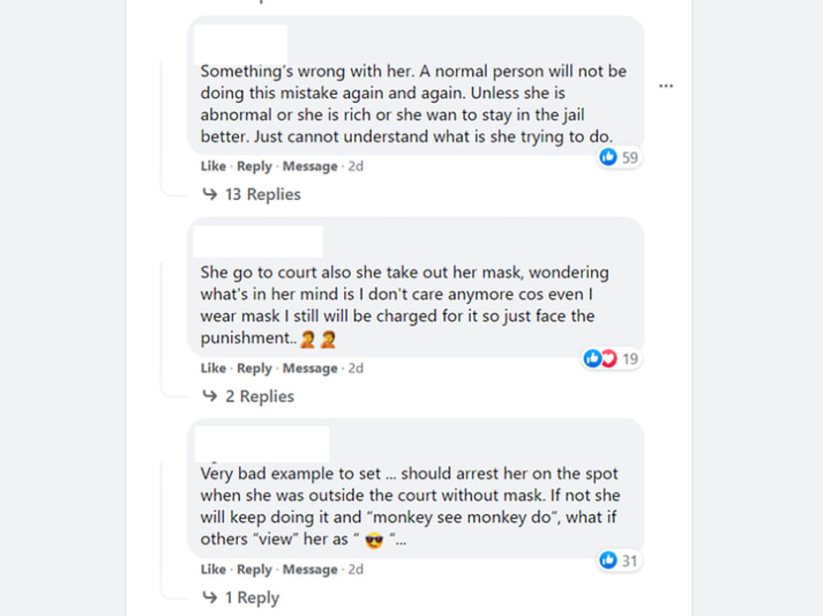Reply to the 'Very bad example' comment
This screenshot has width=823, height=616.
254,569
